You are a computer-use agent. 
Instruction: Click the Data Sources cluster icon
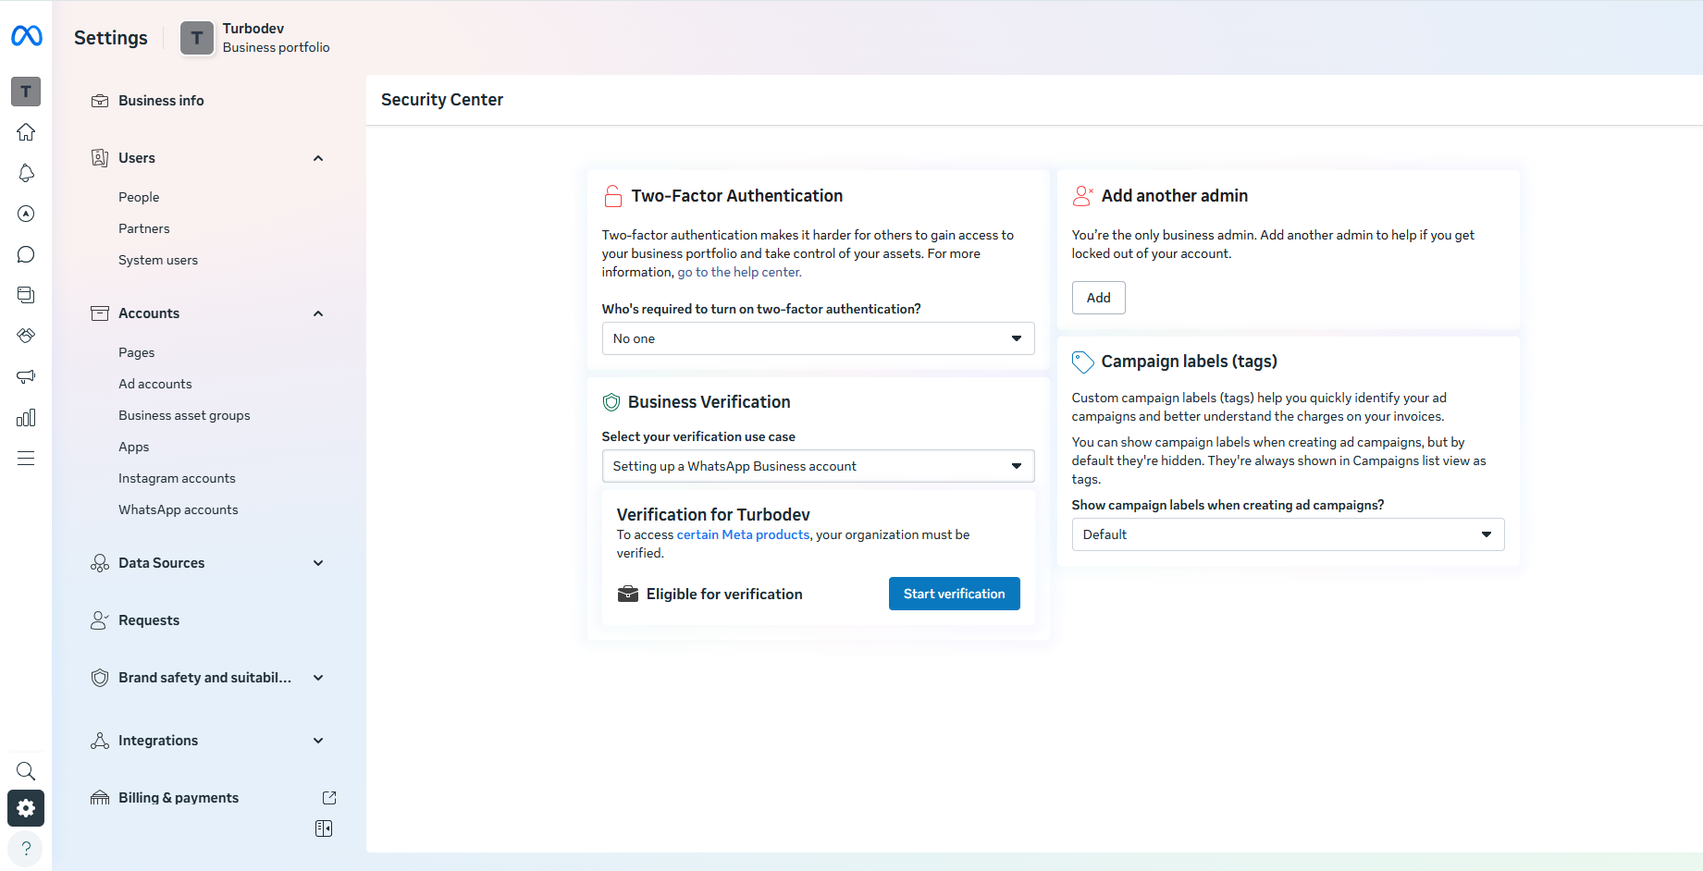point(100,563)
